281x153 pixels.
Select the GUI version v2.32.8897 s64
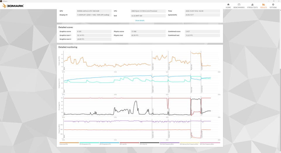[148, 16]
